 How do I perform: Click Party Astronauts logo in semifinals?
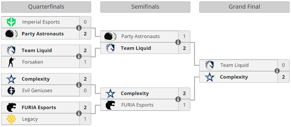pos(110,36)
